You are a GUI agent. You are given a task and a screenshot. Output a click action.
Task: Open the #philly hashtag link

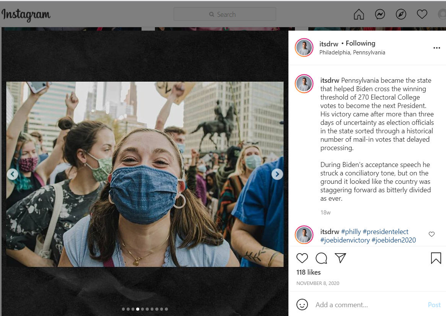coord(351,232)
